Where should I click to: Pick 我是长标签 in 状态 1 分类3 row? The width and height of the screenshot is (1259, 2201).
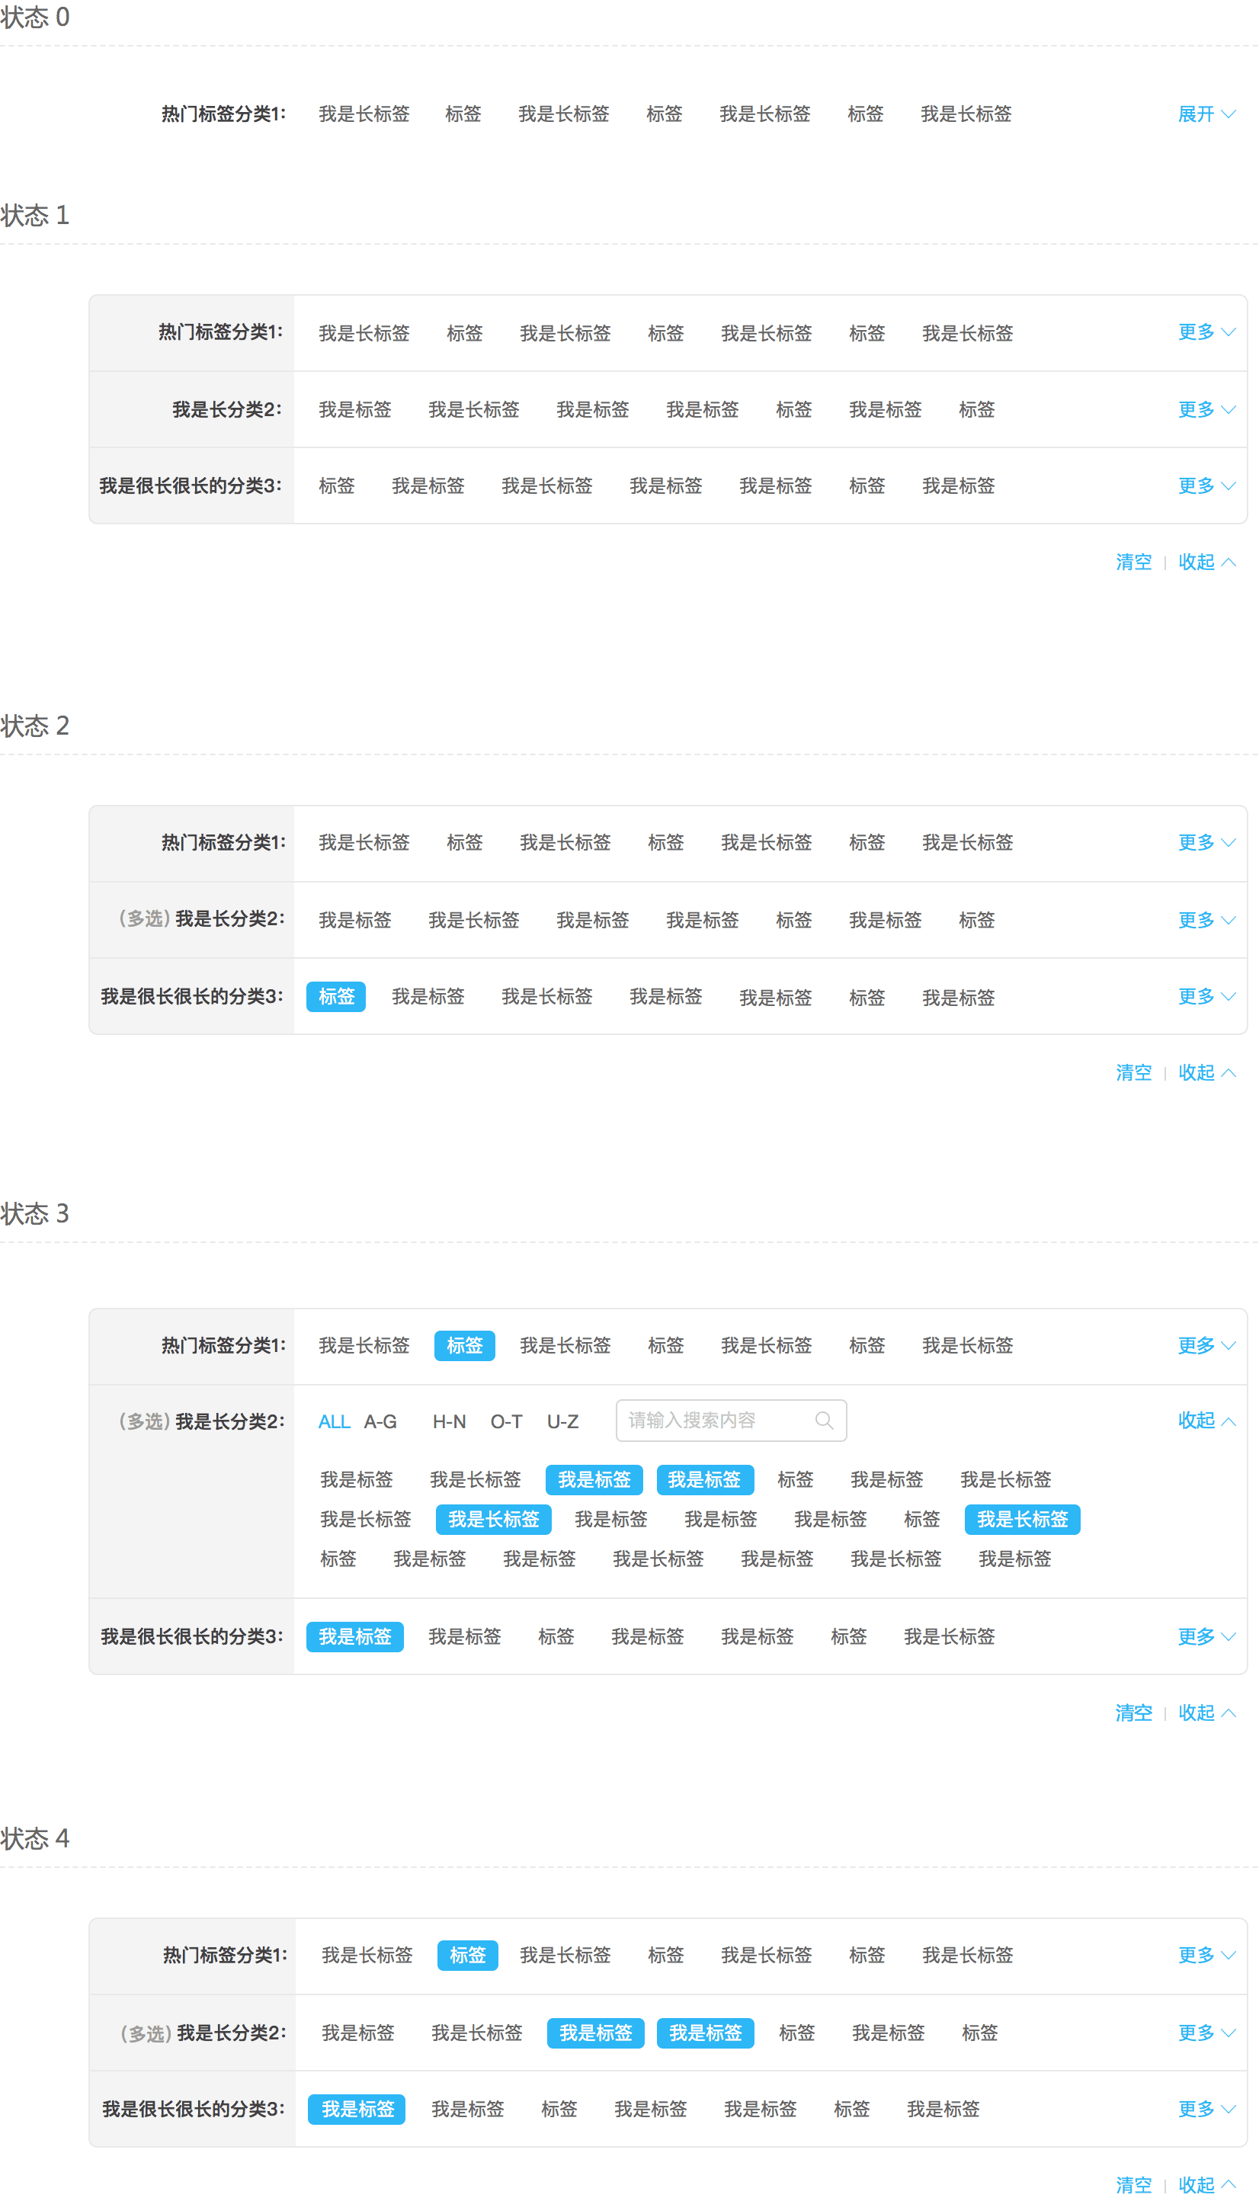(547, 485)
